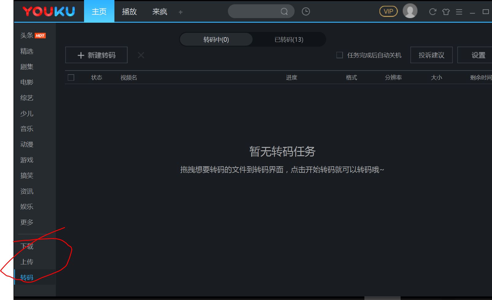492x300 pixels.
Task: Click the horizontal scrollbar thumb at bottom
Action: [382, 298]
